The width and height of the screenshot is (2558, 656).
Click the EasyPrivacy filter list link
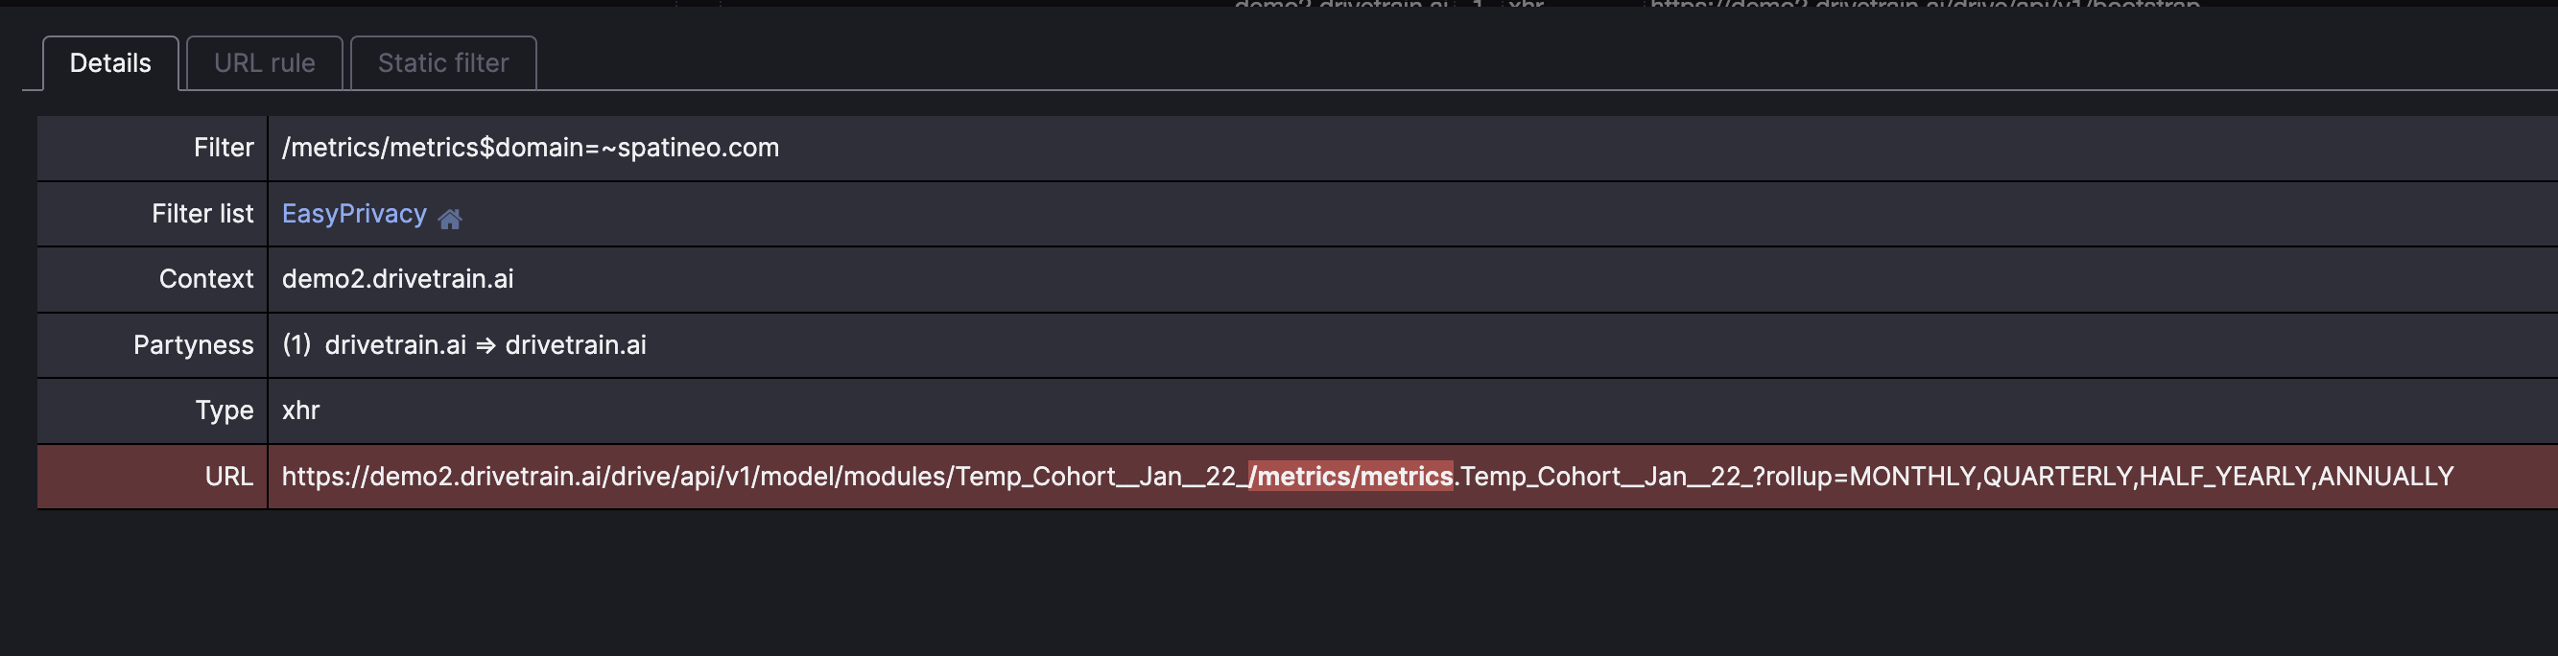coord(352,213)
